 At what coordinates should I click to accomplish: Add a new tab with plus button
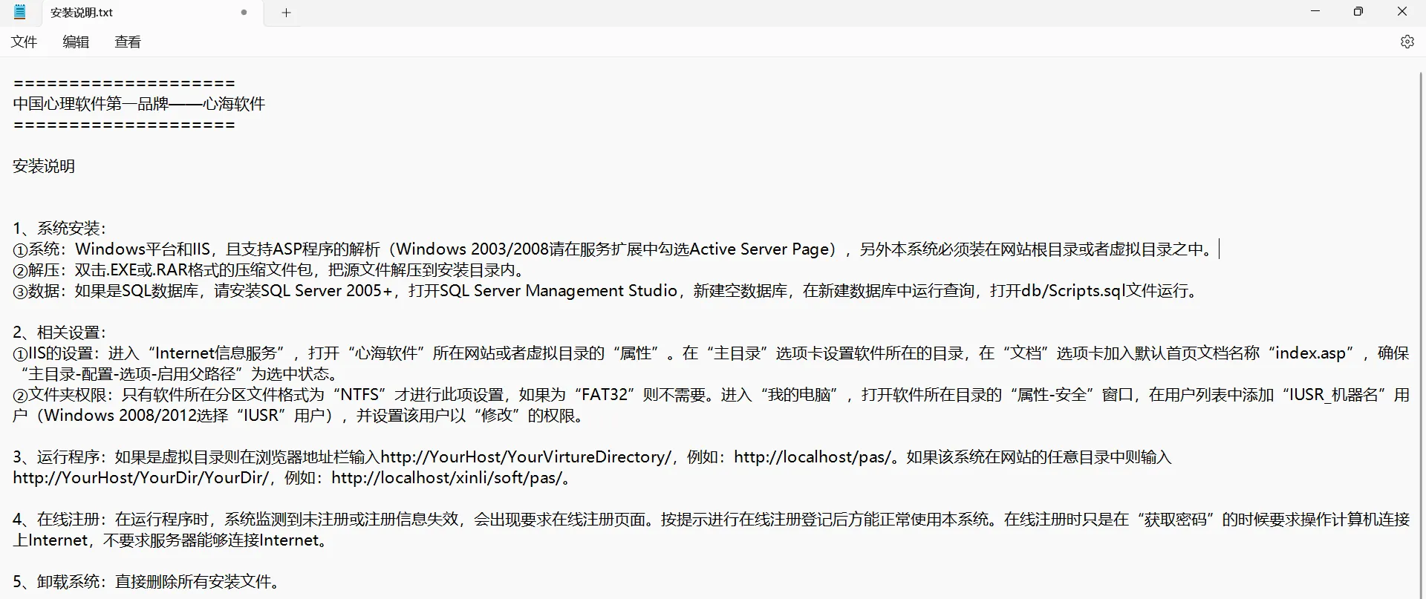tap(286, 13)
